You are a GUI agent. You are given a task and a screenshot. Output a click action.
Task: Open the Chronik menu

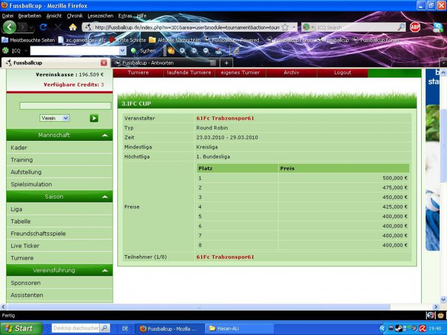[75, 16]
